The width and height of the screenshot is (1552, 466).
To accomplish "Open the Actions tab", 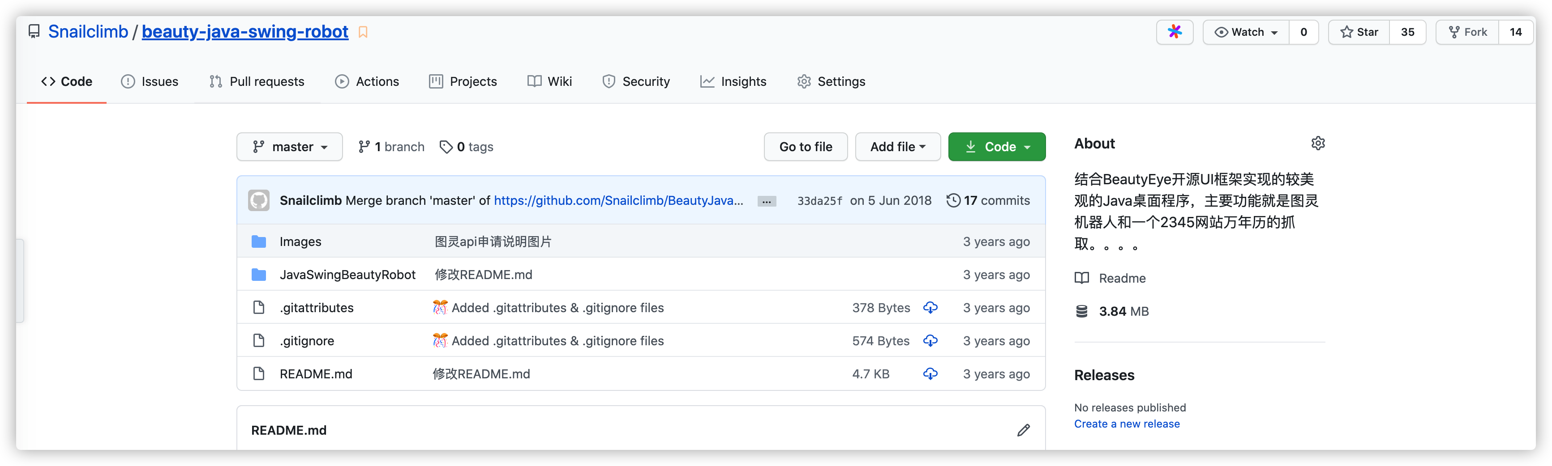I will [x=367, y=81].
